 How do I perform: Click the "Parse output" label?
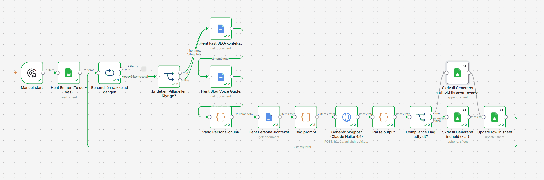[384, 132]
